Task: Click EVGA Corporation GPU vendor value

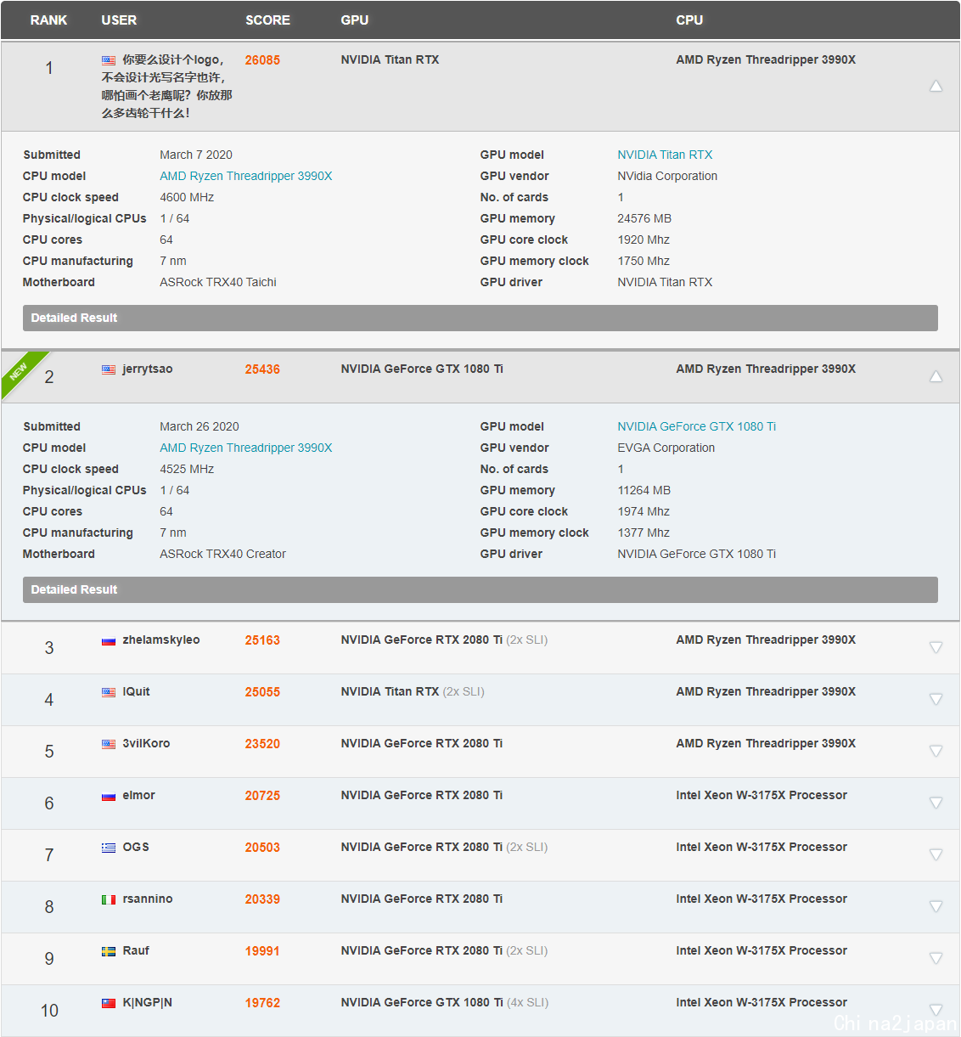Action: (666, 448)
